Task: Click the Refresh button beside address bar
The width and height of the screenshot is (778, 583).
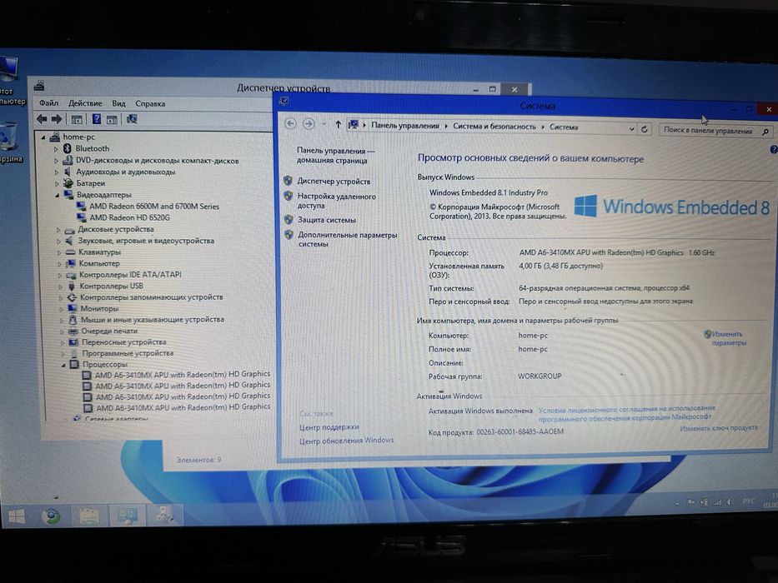Action: point(644,129)
